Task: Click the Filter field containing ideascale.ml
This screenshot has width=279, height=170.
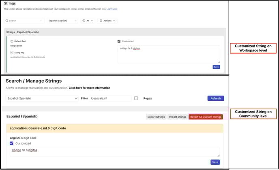Action: click(110, 98)
